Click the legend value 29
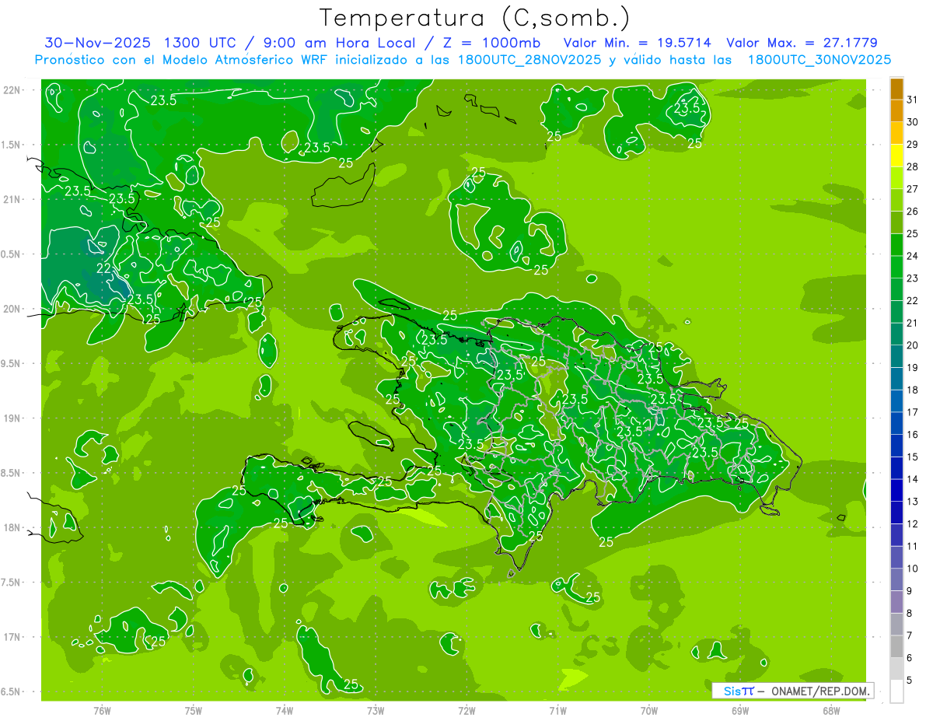This screenshot has width=933, height=721. point(913,144)
